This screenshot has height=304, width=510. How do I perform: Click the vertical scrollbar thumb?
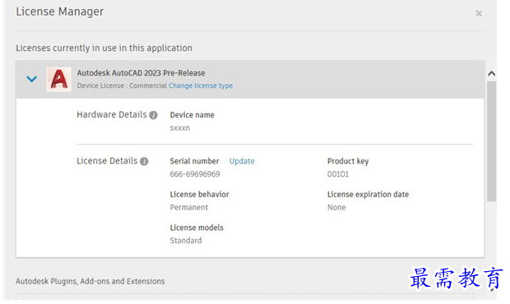pos(491,141)
